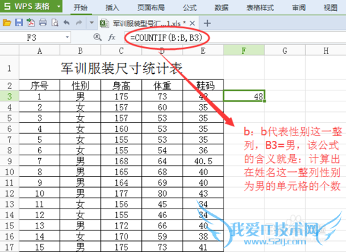Click the shoe size cell 36
Screen dimensions: 346x252
point(203,150)
